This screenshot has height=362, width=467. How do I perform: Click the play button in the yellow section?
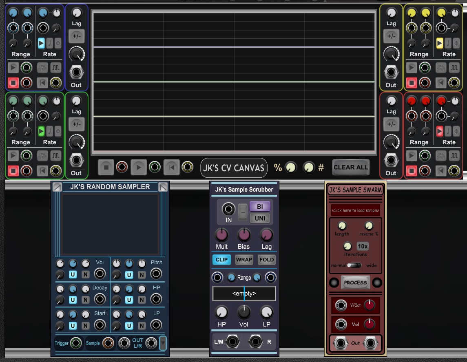(411, 68)
